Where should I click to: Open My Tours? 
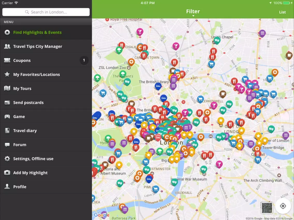(46, 89)
